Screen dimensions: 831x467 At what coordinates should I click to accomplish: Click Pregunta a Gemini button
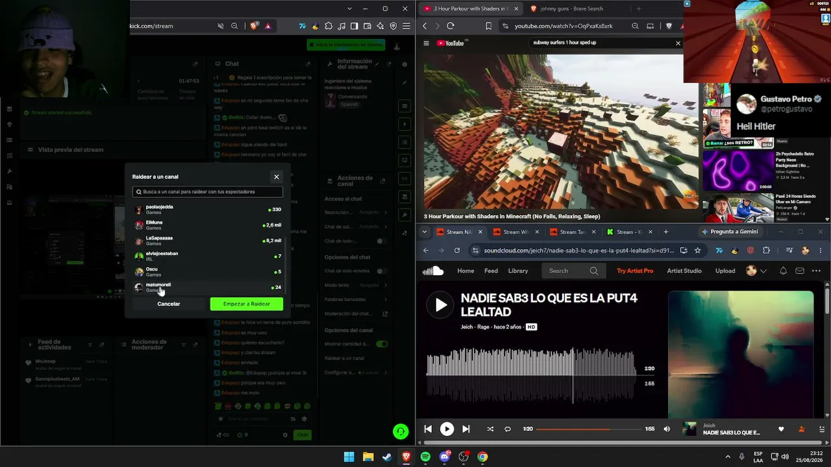(730, 232)
